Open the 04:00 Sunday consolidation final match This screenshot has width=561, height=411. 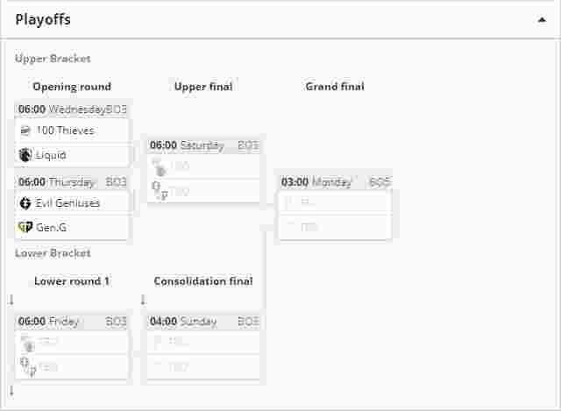pos(203,322)
